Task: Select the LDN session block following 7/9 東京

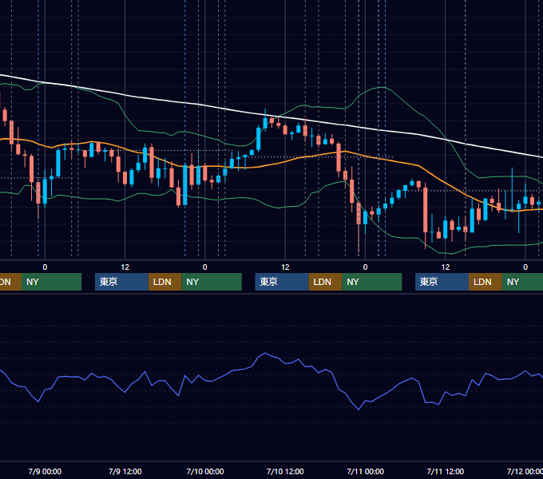Action: 164,282
